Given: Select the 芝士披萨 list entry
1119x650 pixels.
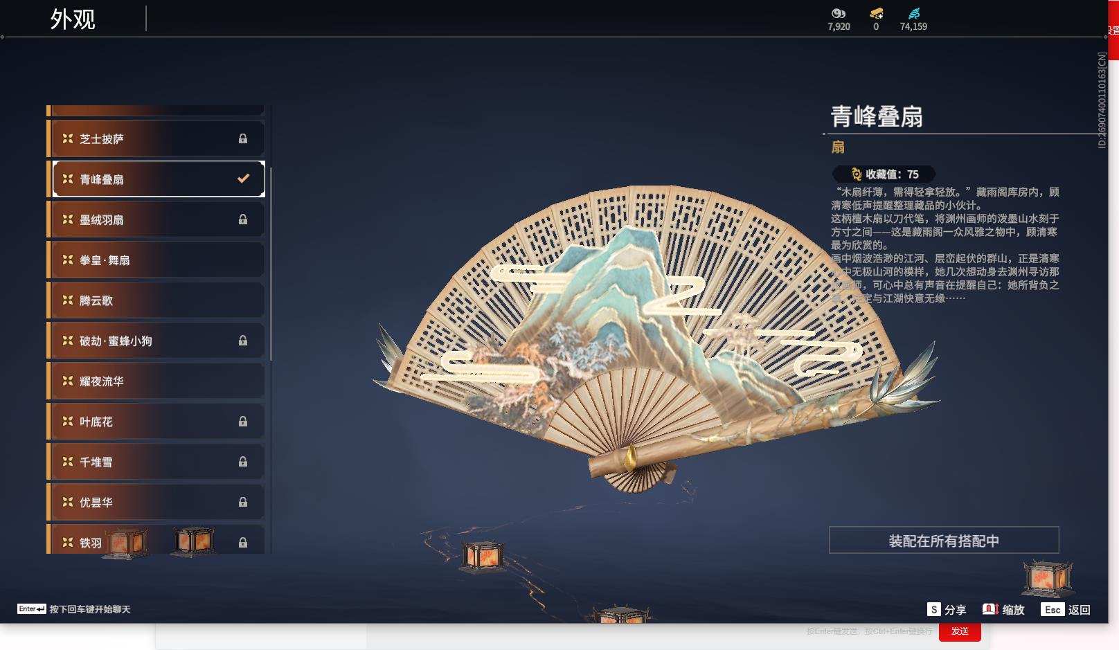Looking at the screenshot, I should coord(156,138).
